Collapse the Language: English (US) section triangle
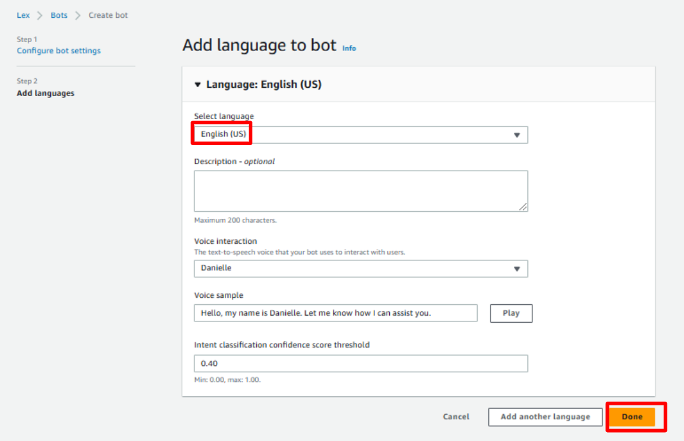The width and height of the screenshot is (684, 441). (197, 85)
